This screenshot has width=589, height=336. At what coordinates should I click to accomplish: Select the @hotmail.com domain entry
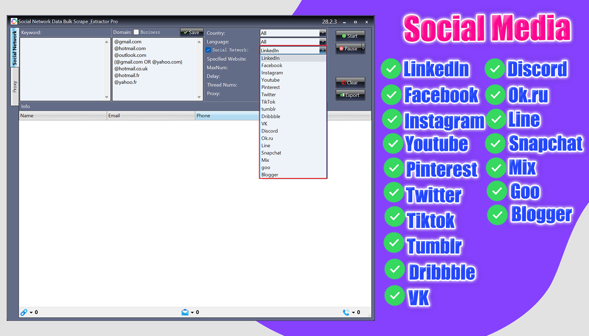click(x=130, y=48)
